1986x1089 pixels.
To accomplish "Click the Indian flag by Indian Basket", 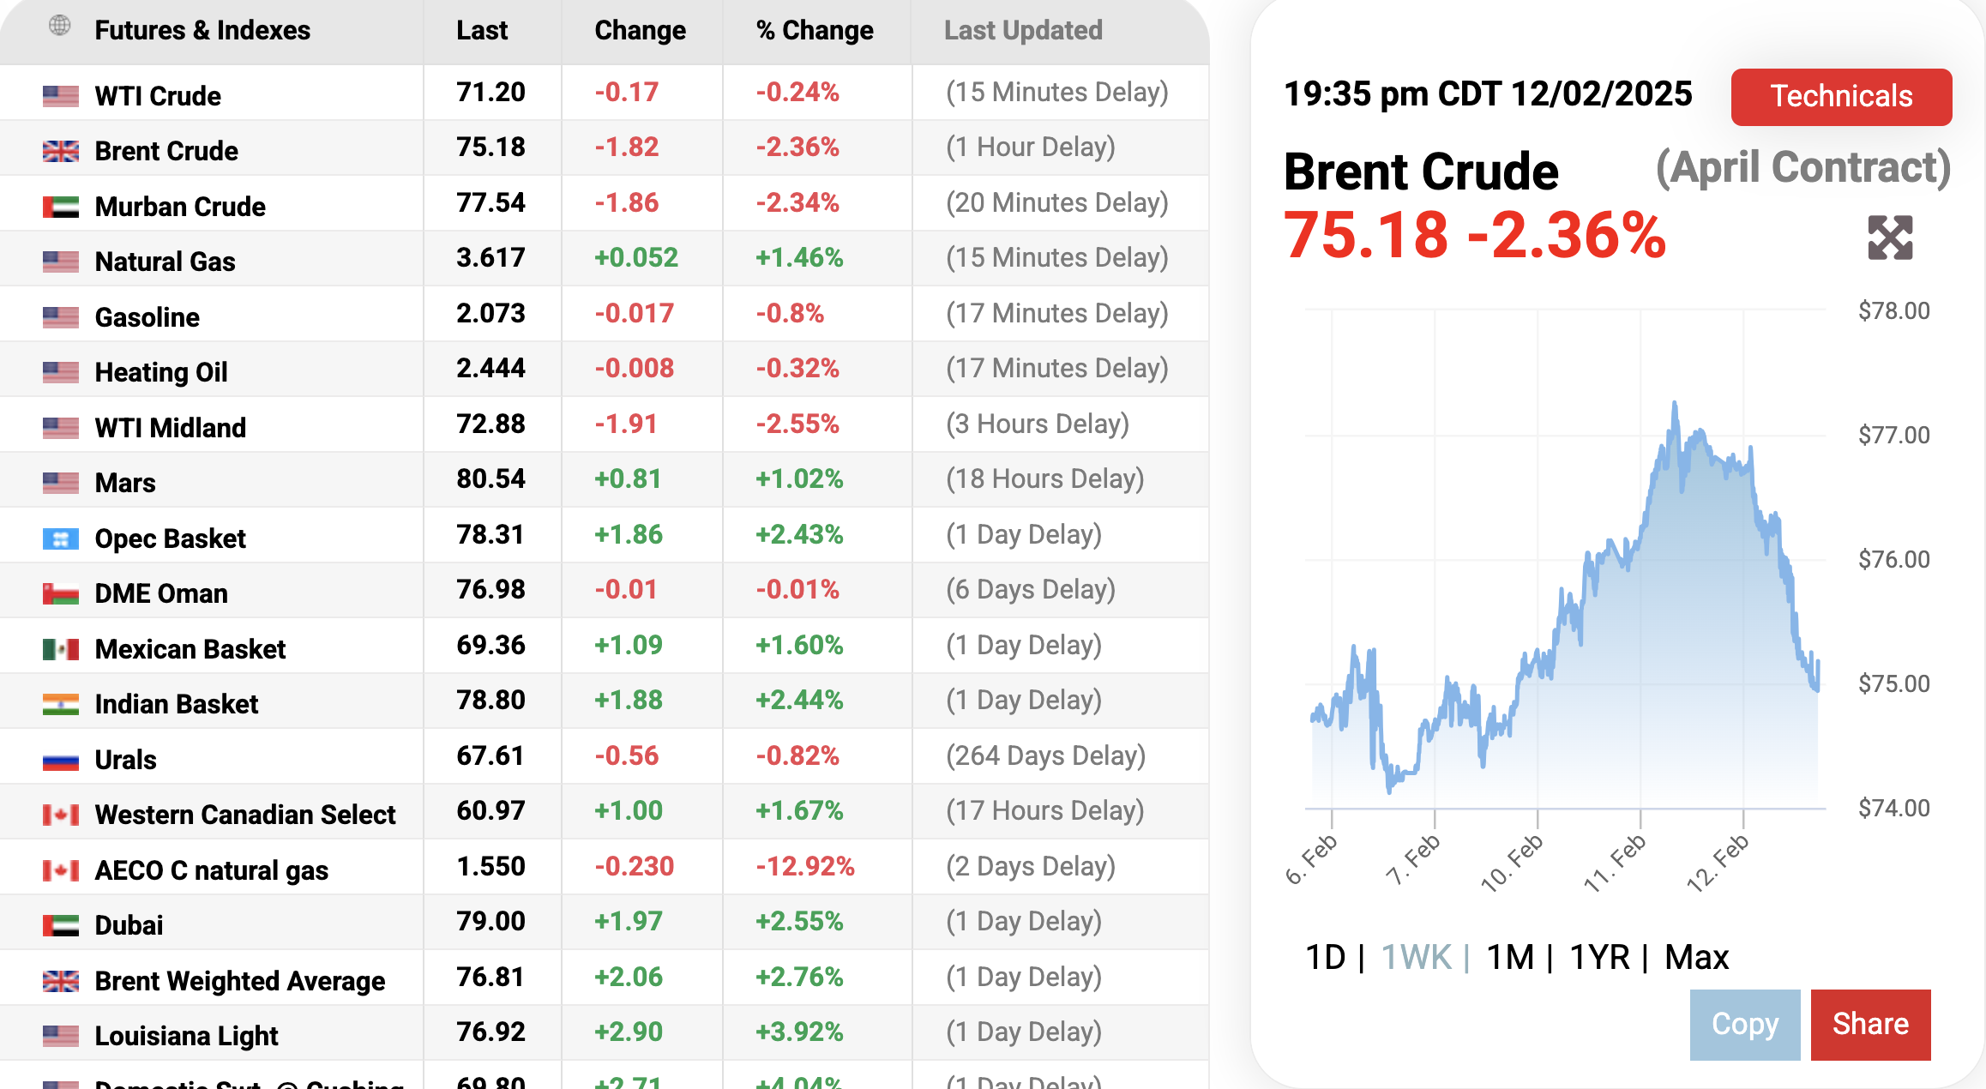I will click(61, 704).
